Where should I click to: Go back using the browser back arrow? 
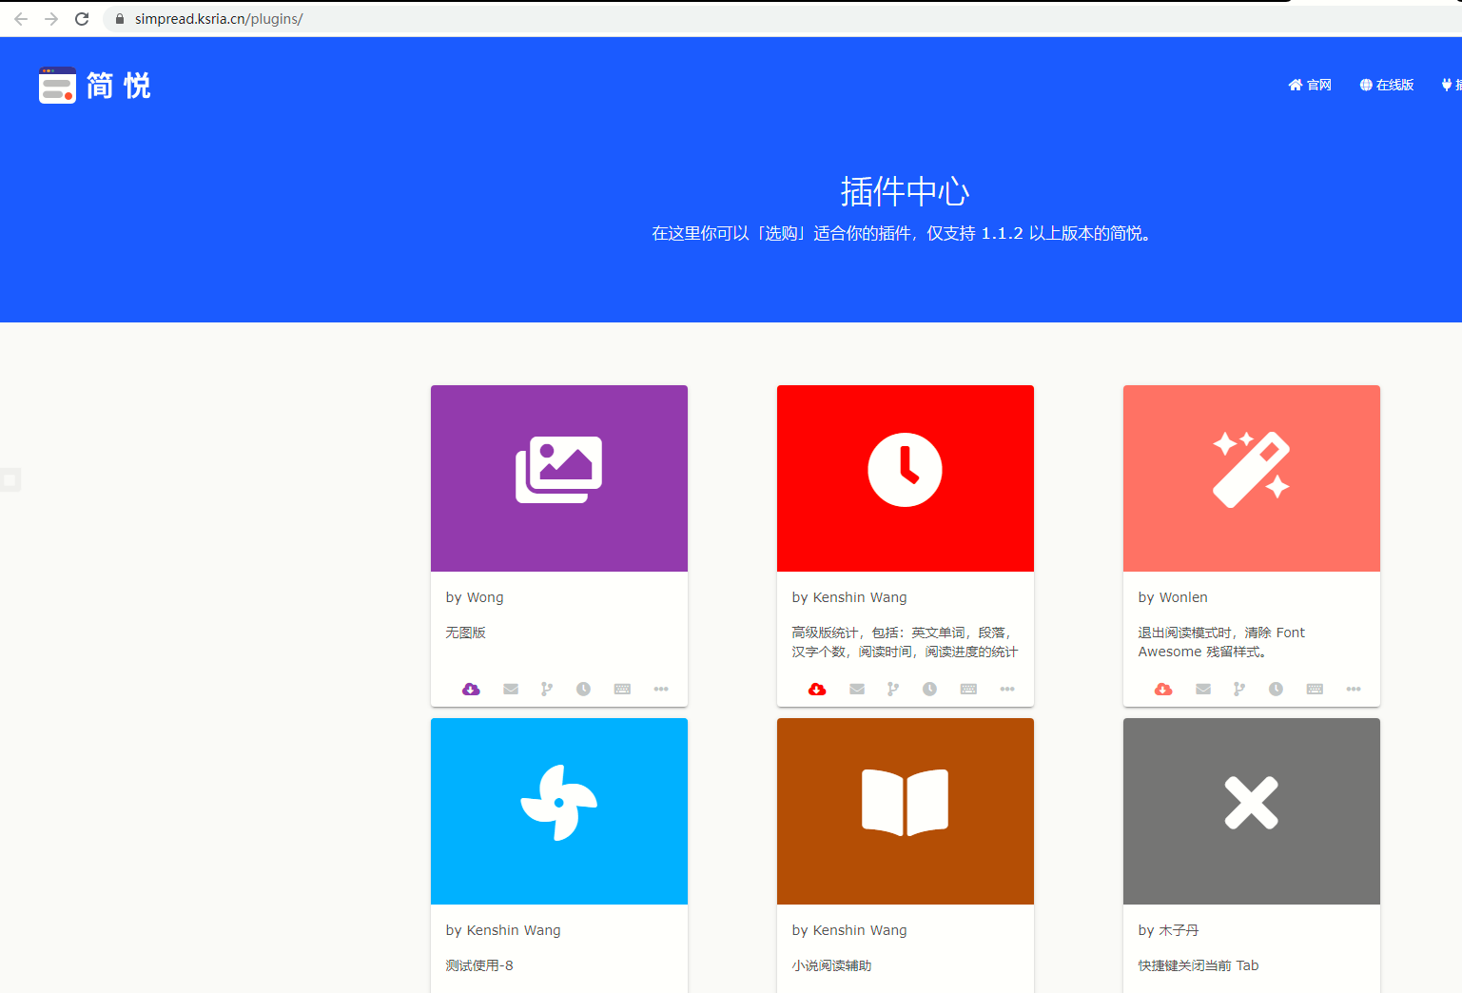click(x=21, y=18)
